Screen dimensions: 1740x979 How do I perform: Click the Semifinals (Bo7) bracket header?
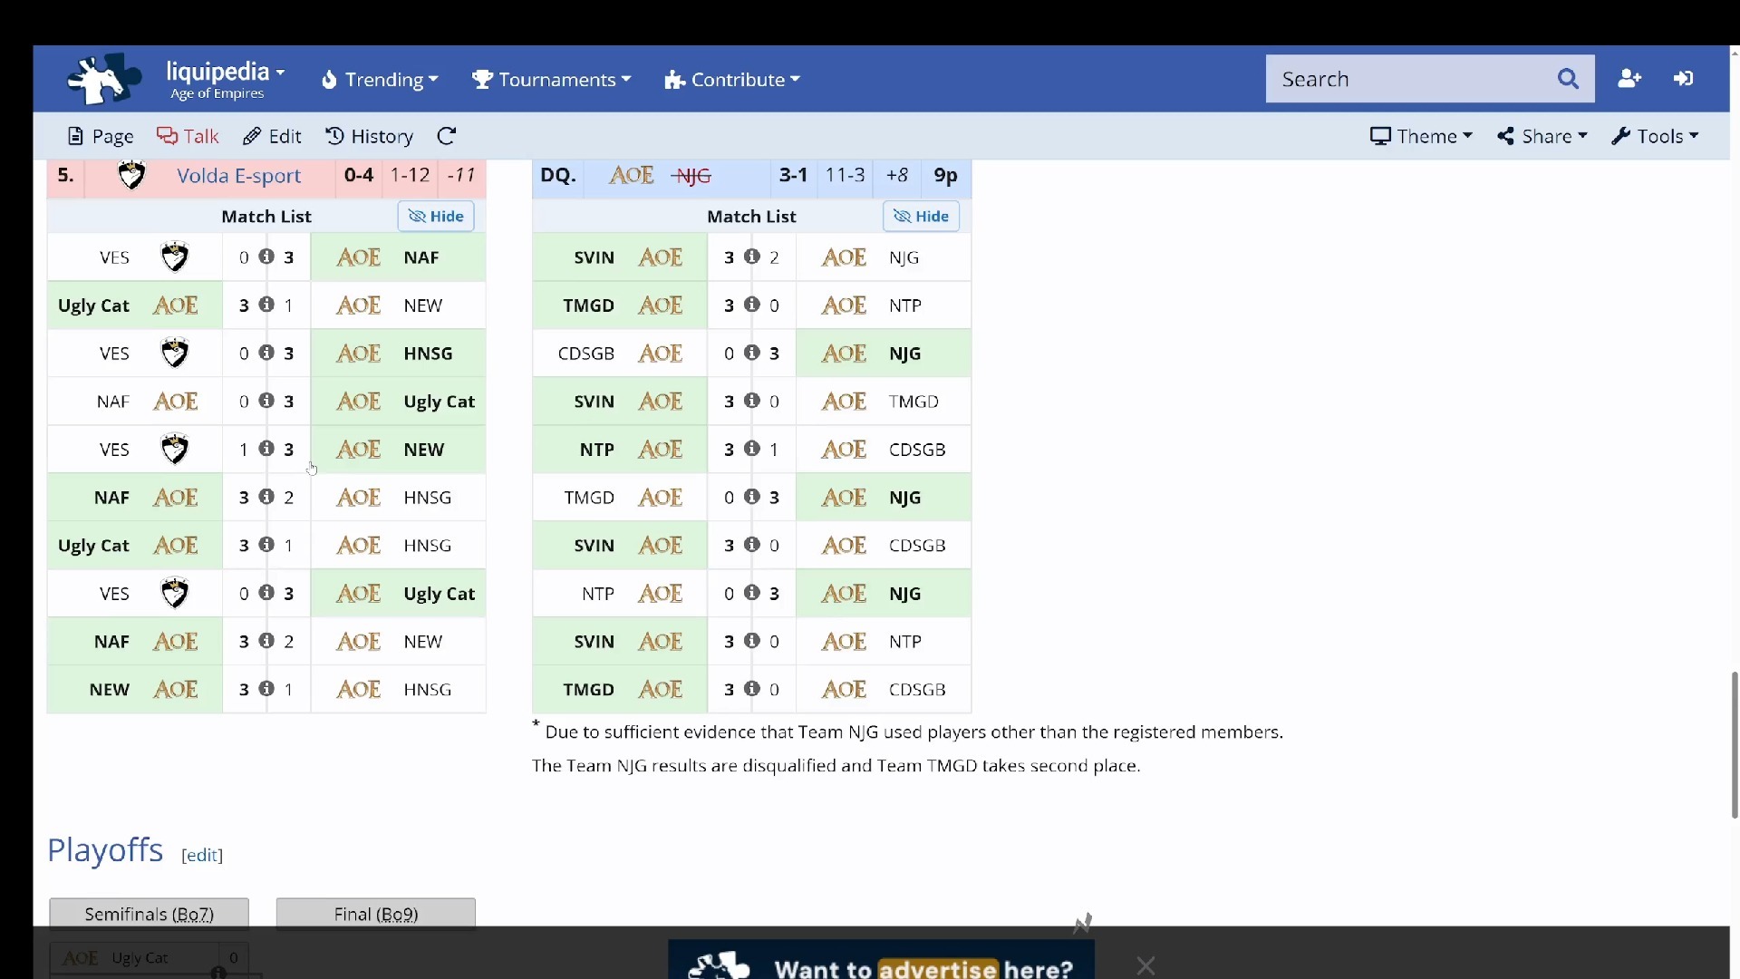tap(150, 914)
